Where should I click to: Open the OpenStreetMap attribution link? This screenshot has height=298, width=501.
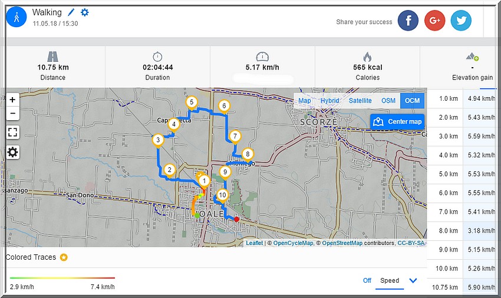click(342, 243)
